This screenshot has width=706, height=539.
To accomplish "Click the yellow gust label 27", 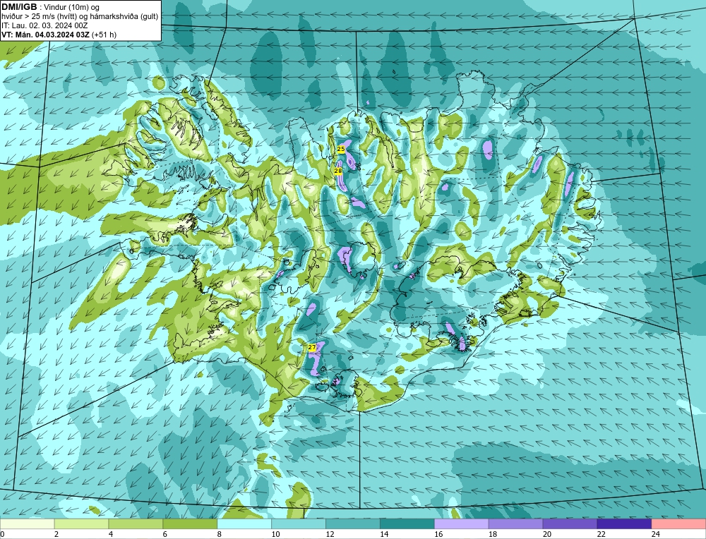I will click(312, 347).
